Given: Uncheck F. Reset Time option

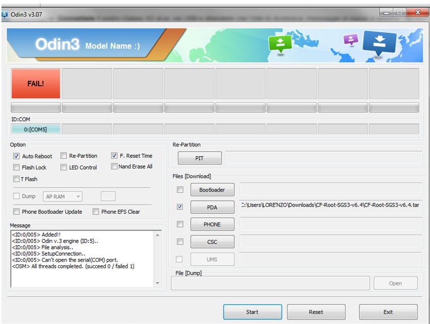Looking at the screenshot, I should (x=114, y=156).
